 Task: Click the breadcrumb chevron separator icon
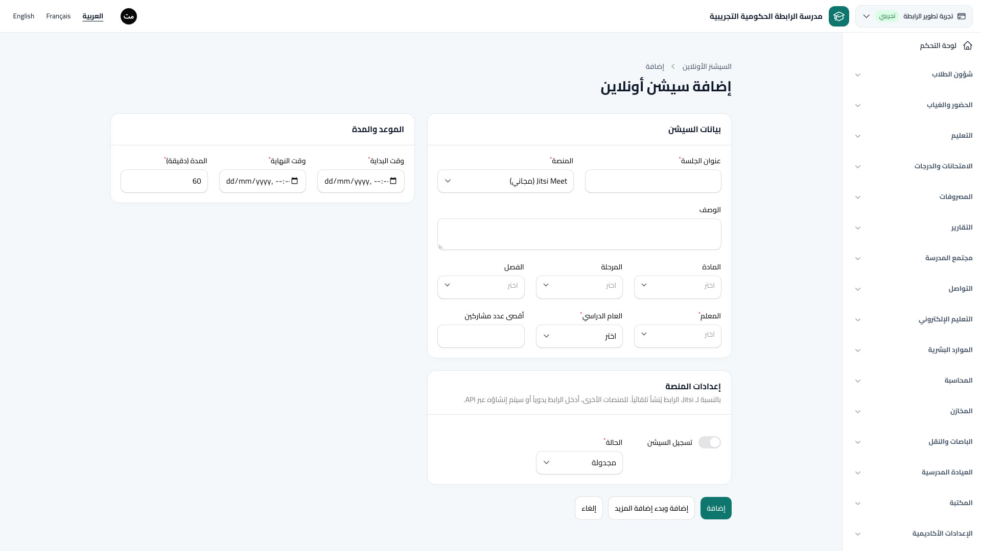click(673, 67)
